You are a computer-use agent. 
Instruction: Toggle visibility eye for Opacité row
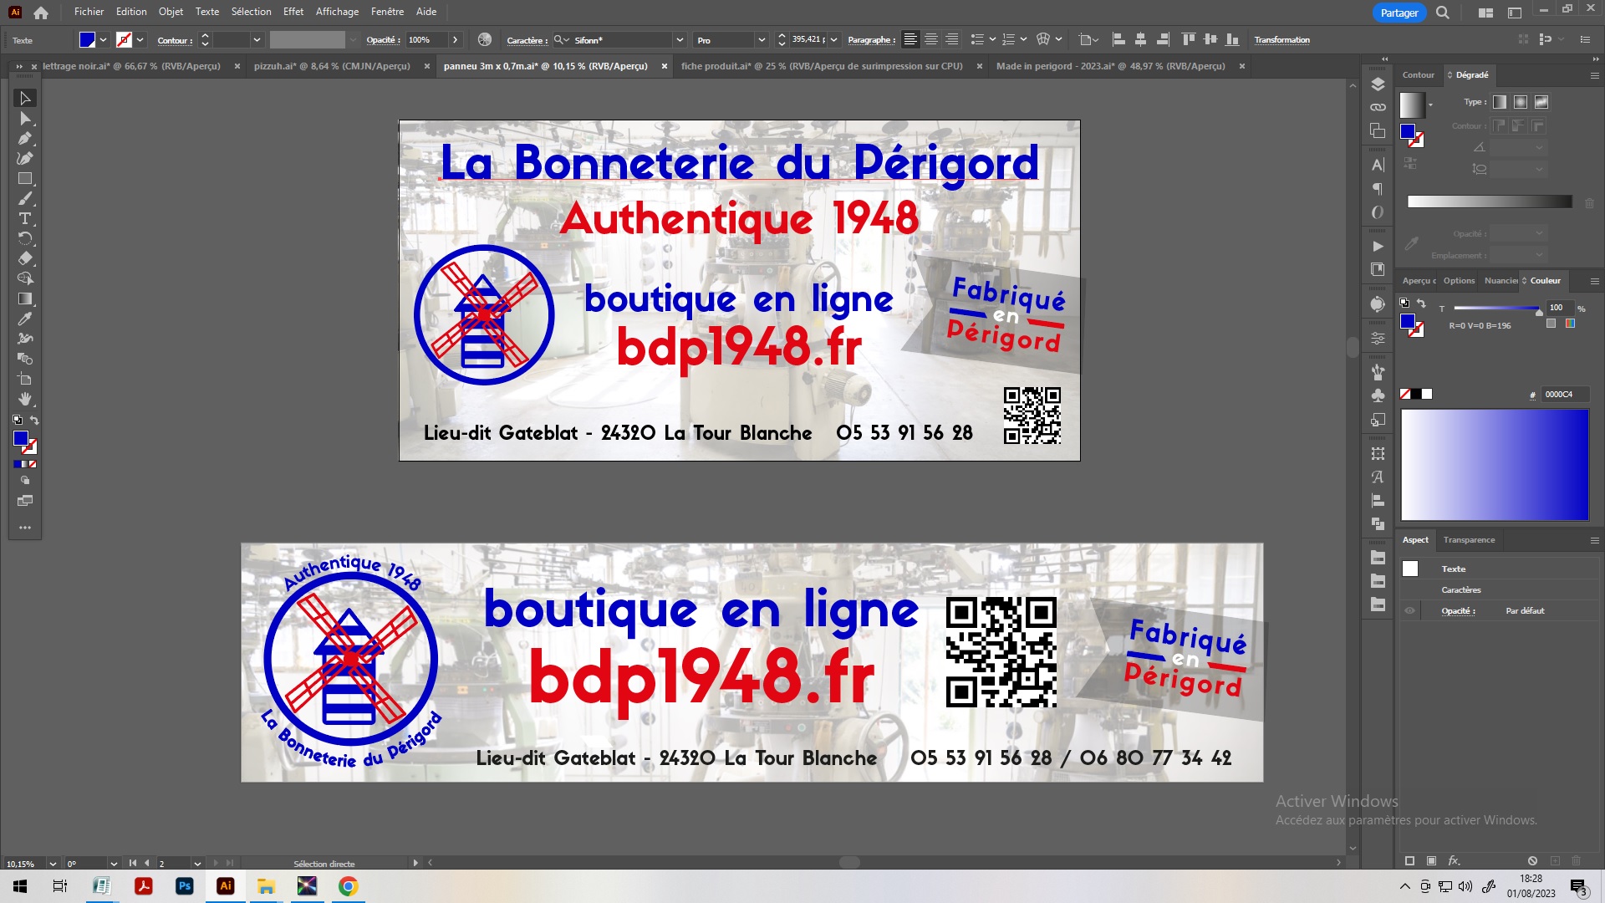1409,611
